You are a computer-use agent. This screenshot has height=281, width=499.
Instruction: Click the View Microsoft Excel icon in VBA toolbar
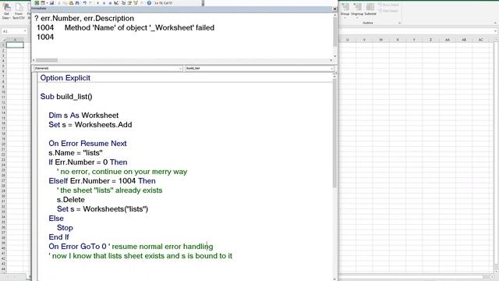37,3
